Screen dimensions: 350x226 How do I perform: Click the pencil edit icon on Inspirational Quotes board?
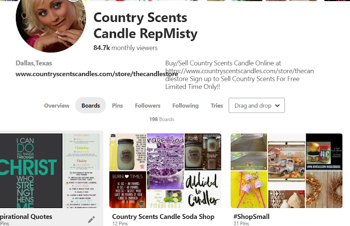91,219
